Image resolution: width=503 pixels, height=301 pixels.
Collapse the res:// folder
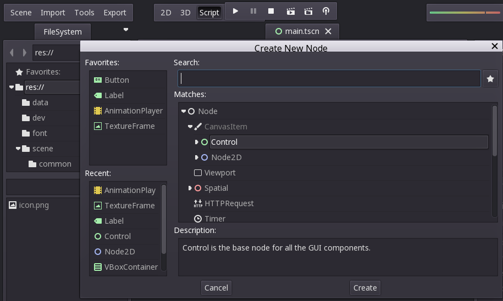click(x=12, y=87)
